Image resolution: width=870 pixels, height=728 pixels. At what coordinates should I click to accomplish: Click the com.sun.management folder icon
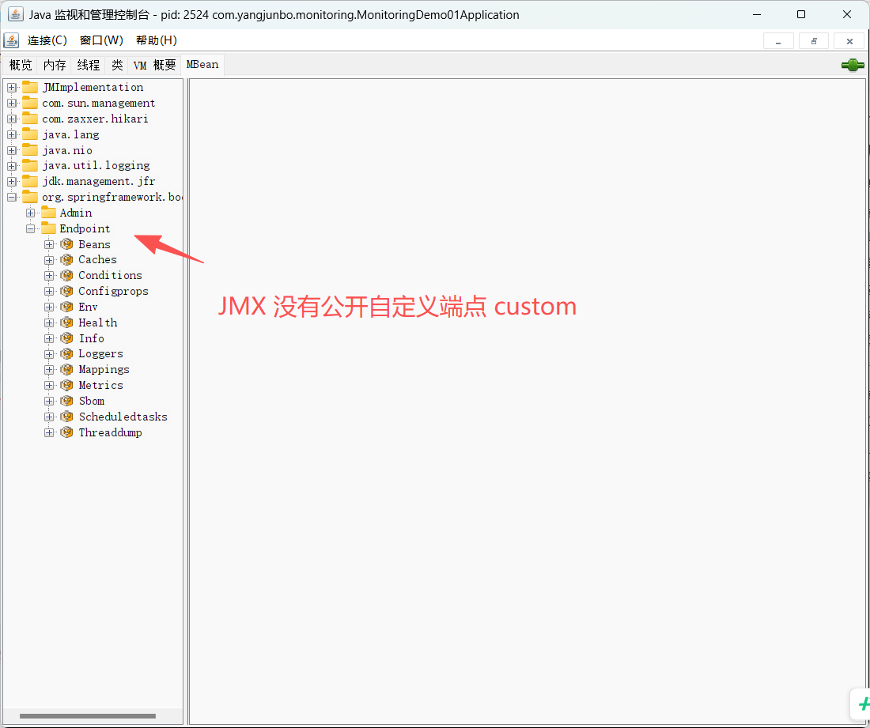tap(30, 103)
